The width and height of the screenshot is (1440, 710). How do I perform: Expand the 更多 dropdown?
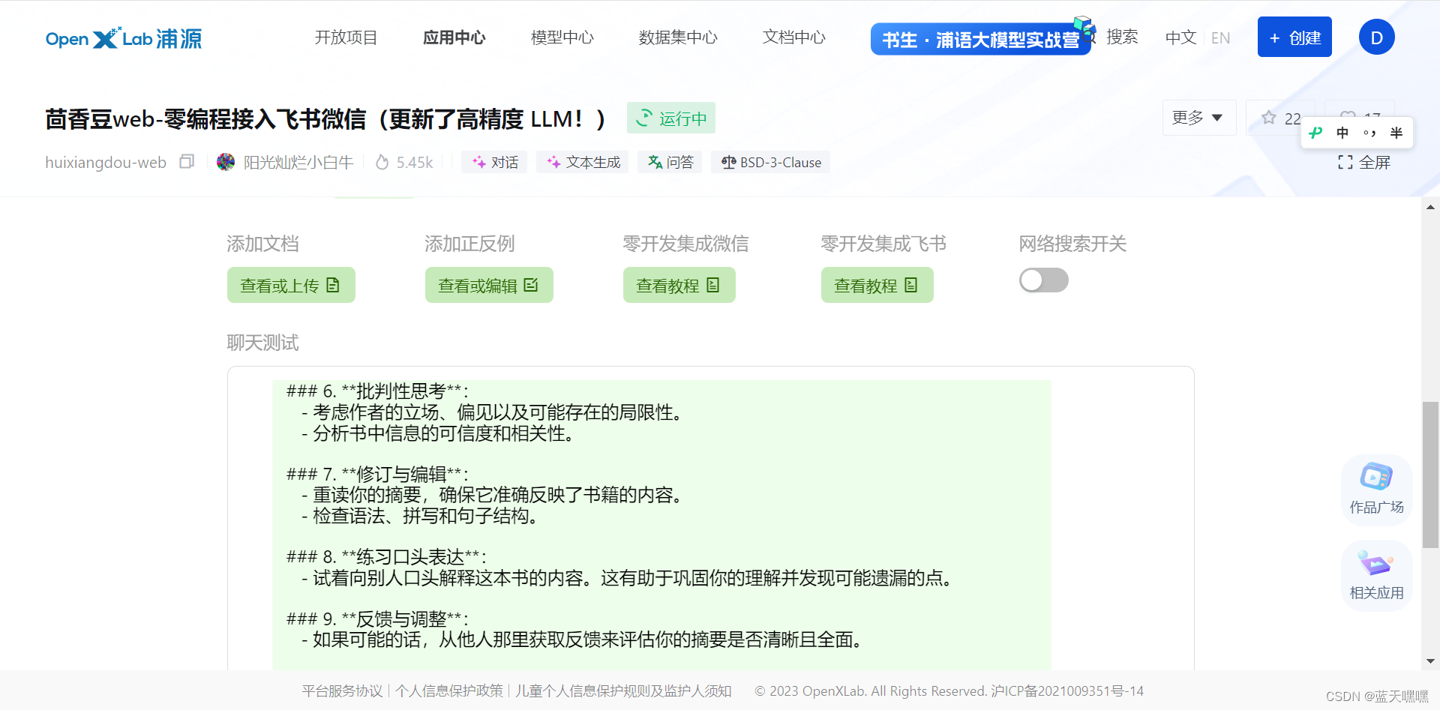pyautogui.click(x=1198, y=118)
